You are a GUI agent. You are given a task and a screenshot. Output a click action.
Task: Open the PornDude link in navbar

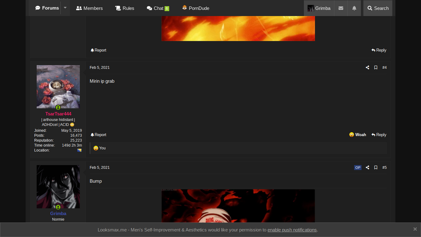pos(195,8)
